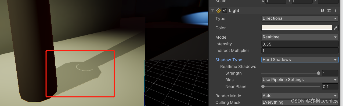Open the Shadow Type dropdown
Viewport: 343px width, 106px height.
click(x=300, y=60)
